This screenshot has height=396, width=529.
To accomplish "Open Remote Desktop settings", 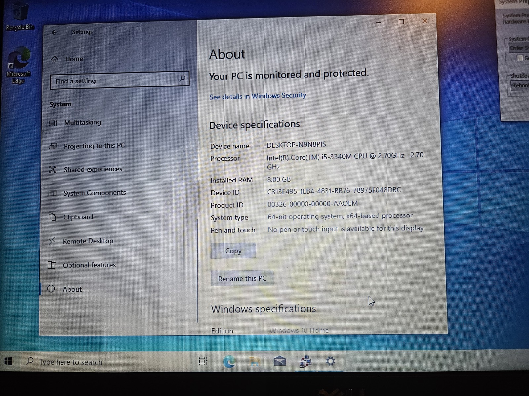I will (88, 241).
